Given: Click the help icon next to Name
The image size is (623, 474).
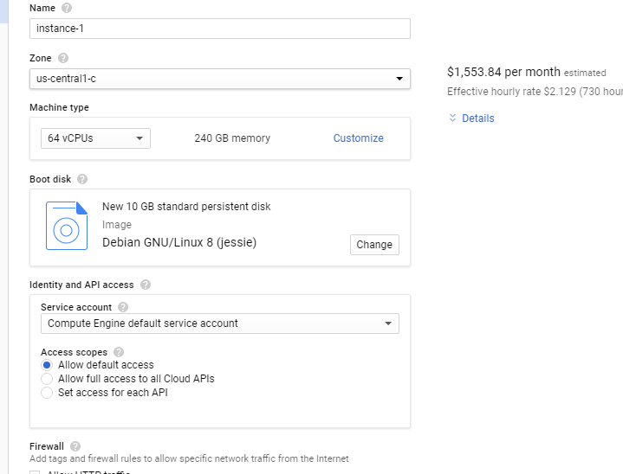Looking at the screenshot, I should [x=67, y=8].
